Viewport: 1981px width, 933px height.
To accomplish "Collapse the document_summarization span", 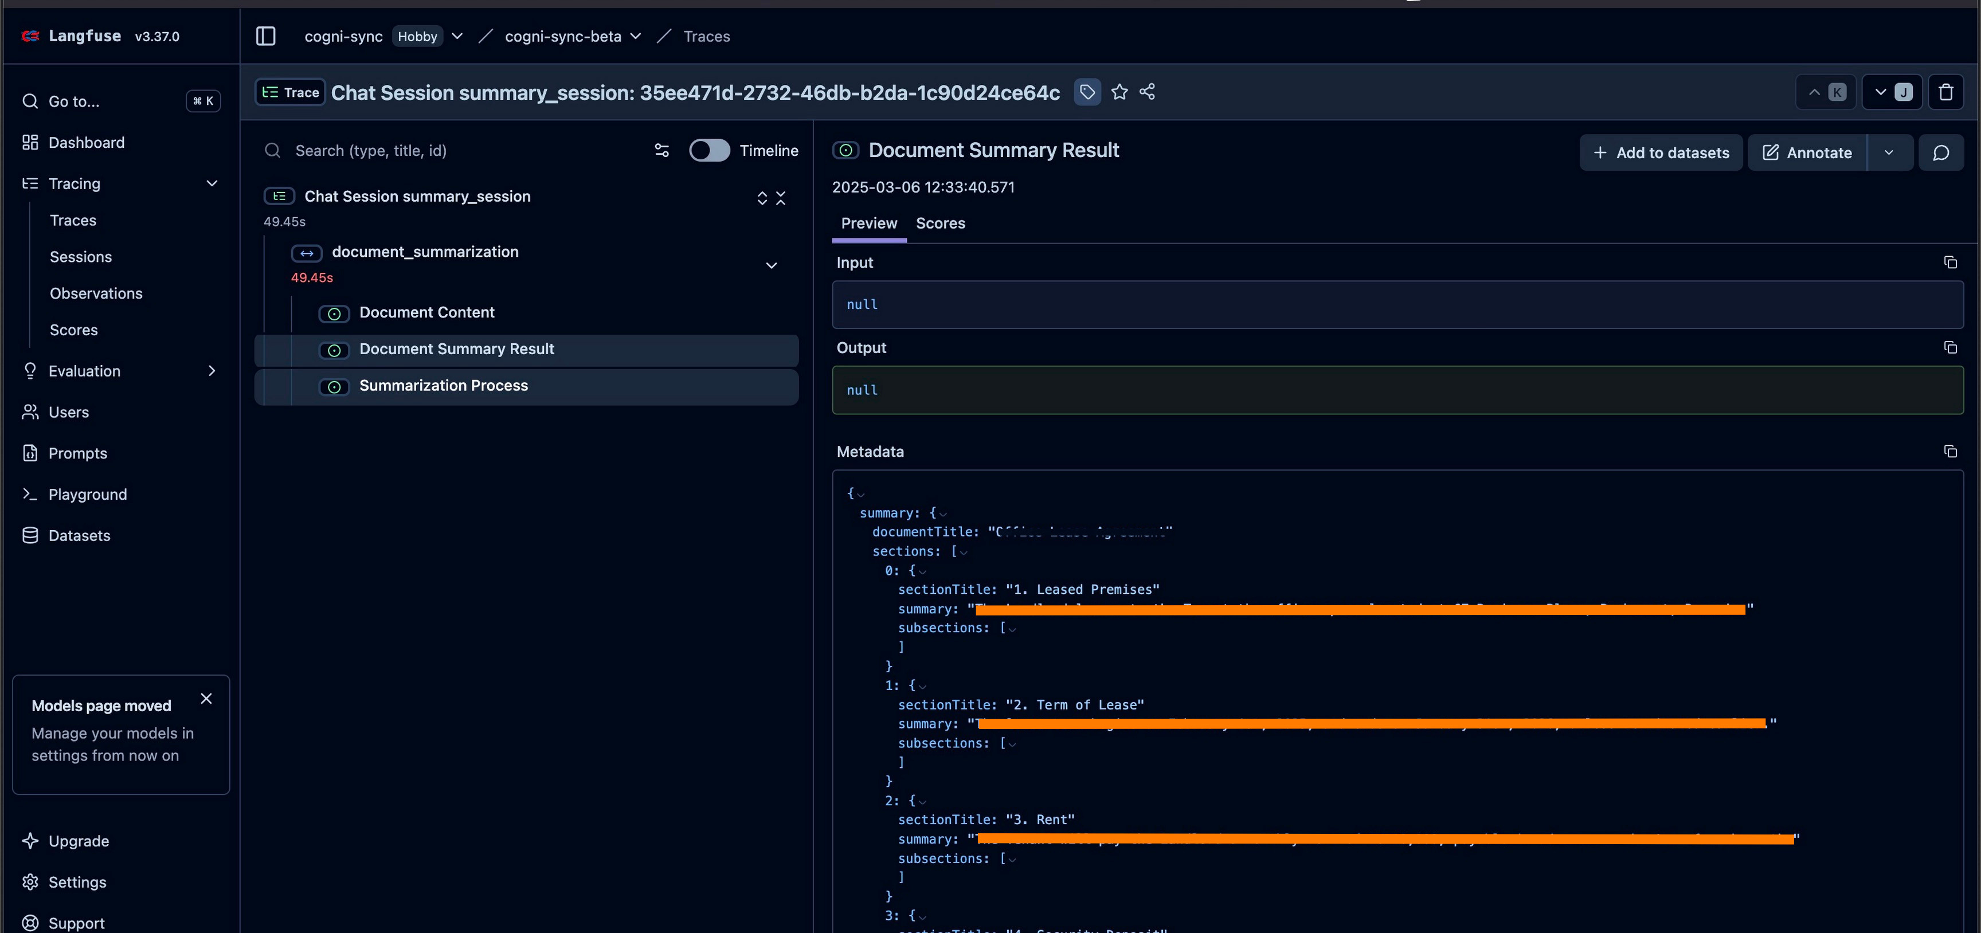I will [x=770, y=265].
